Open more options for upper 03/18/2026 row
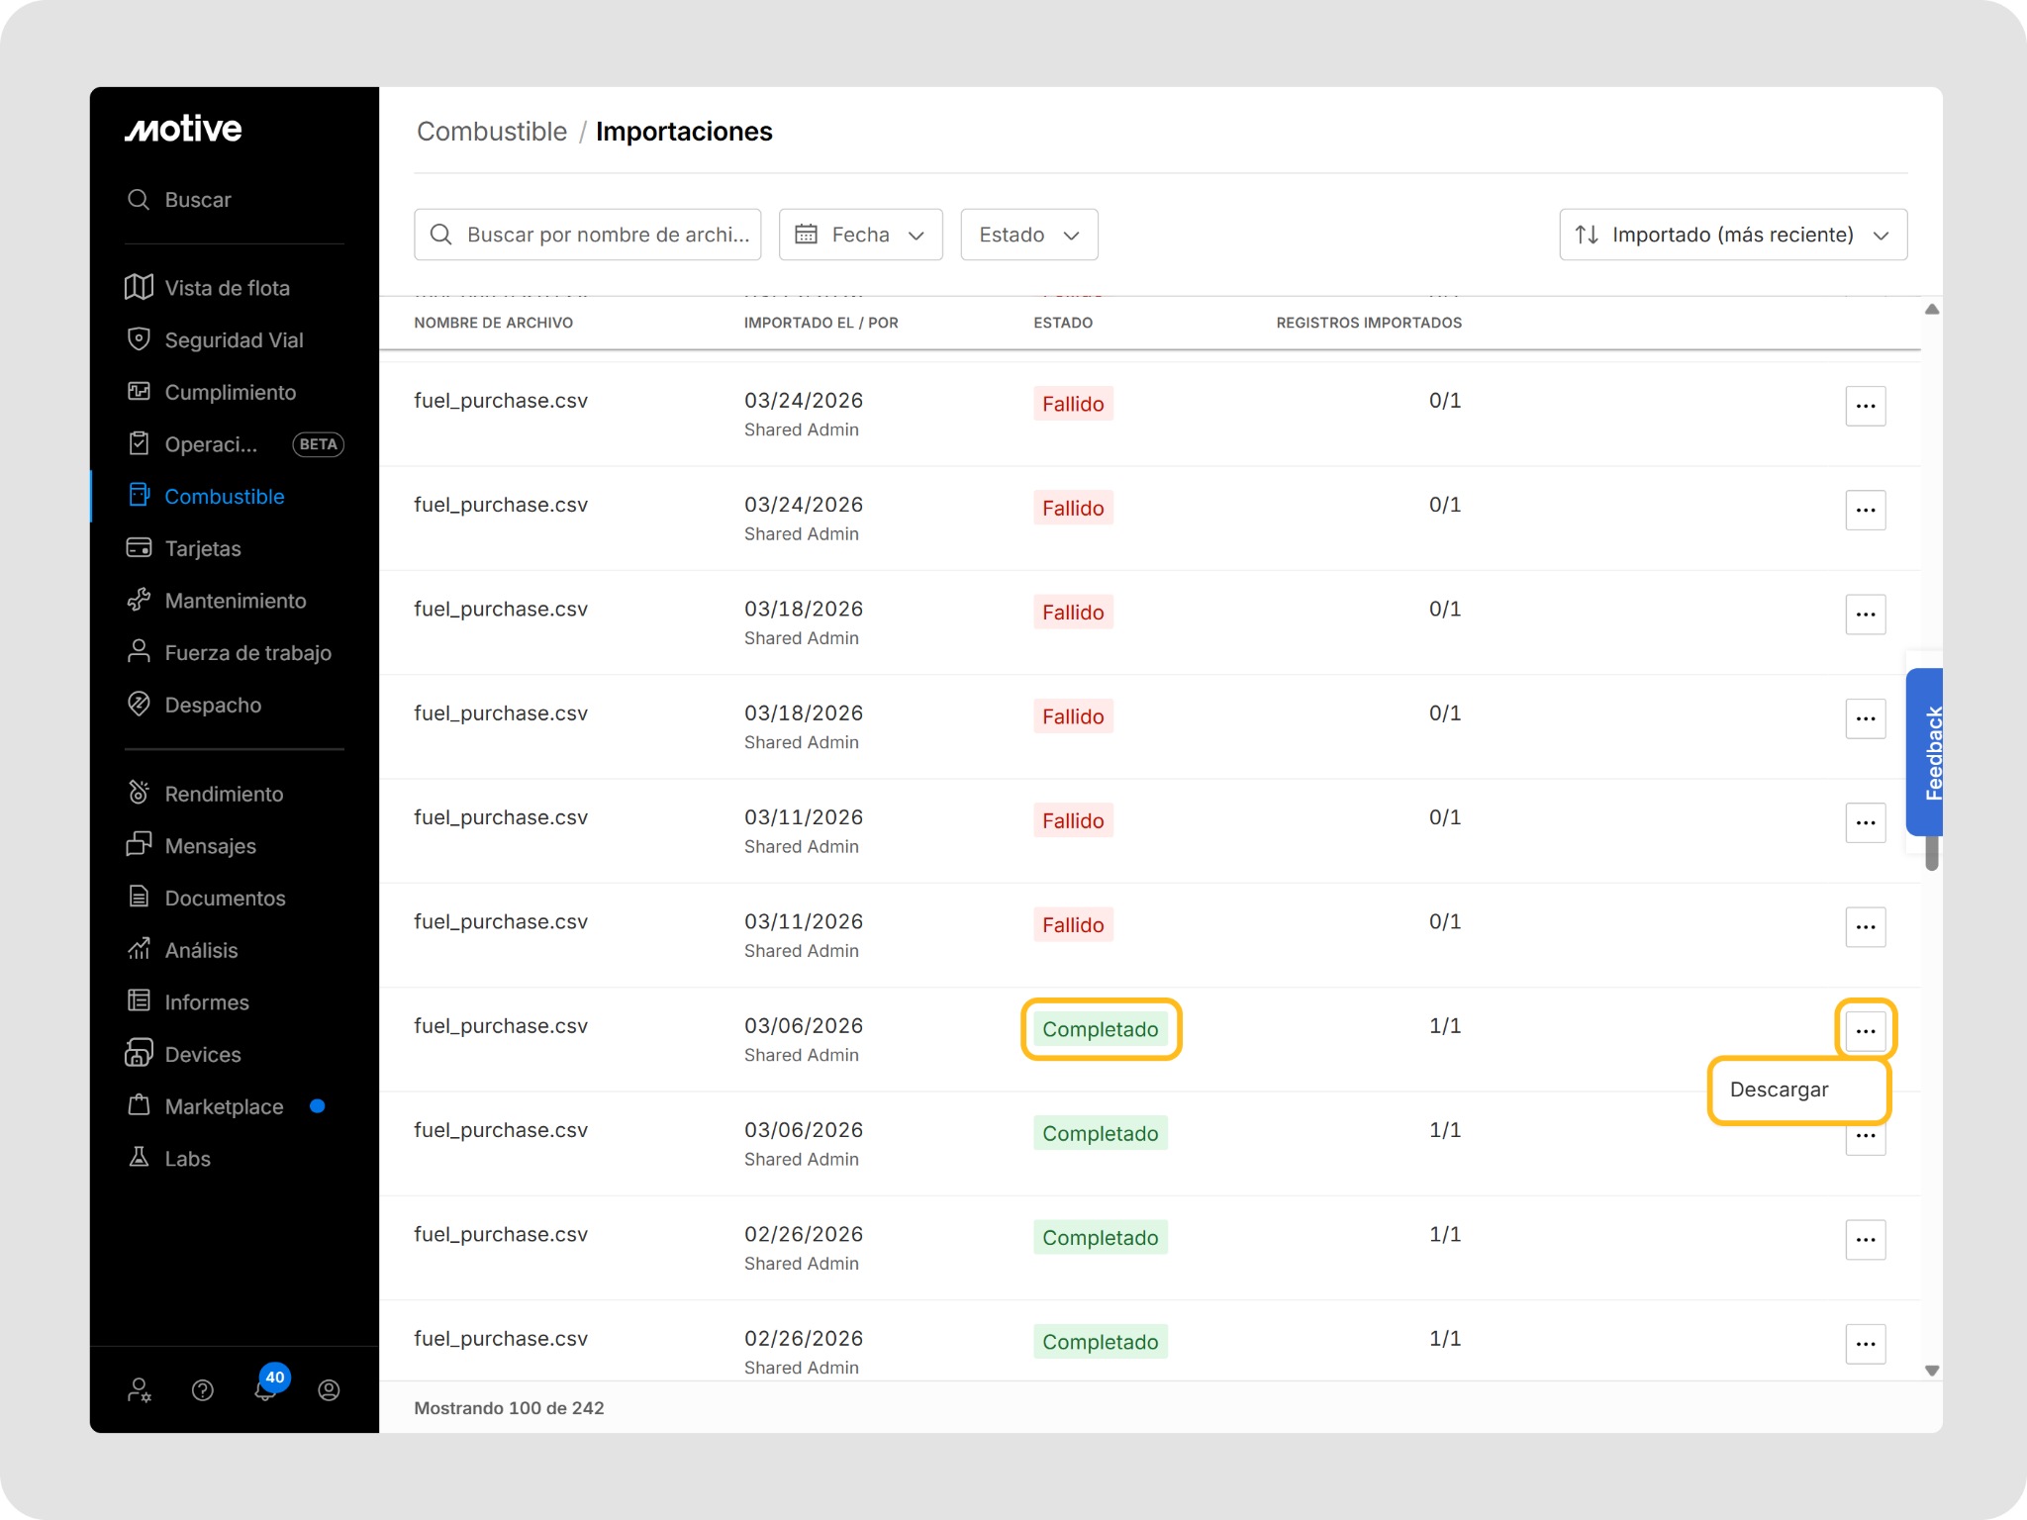Screen dimensions: 2027x1520 tap(1866, 615)
